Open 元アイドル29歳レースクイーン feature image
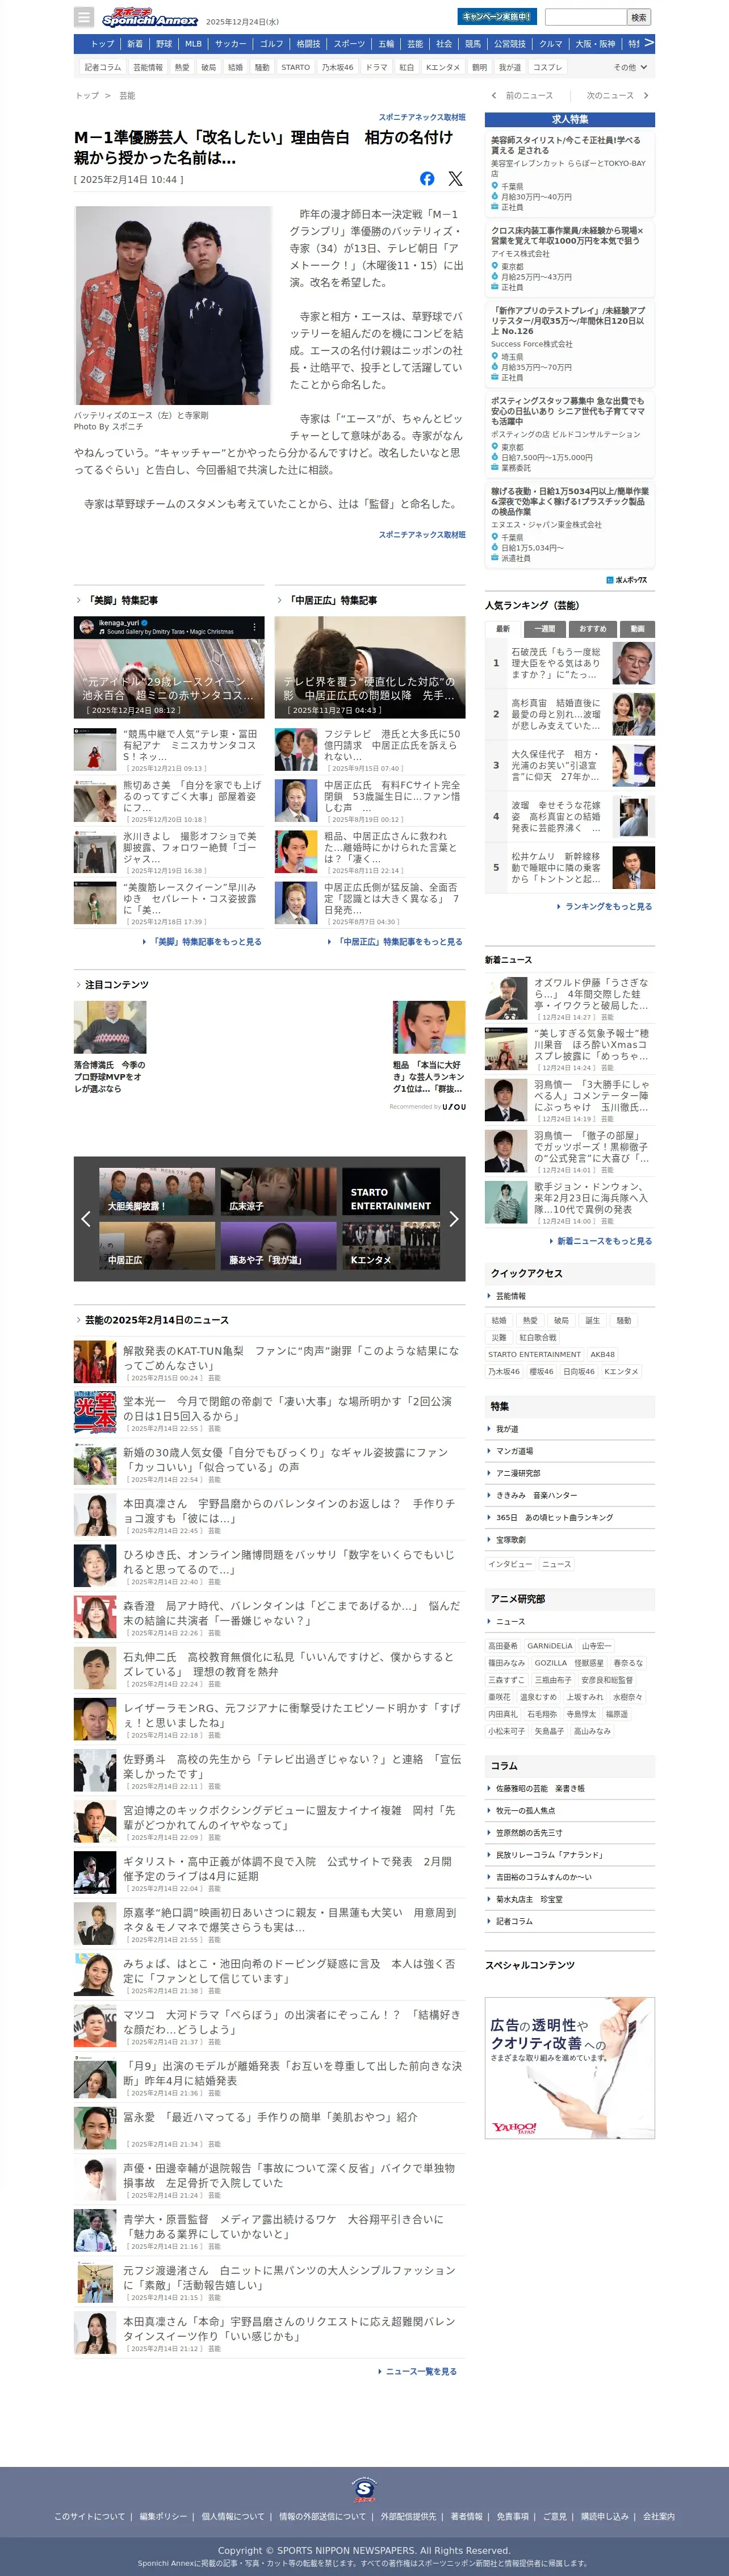Viewport: 729px width, 2576px height. coord(169,667)
